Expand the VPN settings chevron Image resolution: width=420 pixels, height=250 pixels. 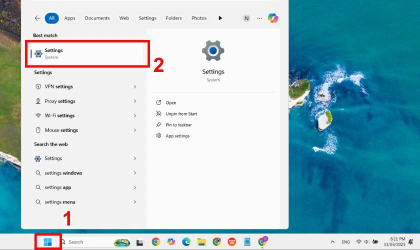[x=135, y=86]
